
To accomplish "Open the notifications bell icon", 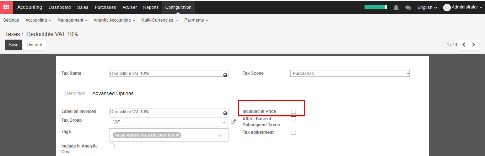I will pyautogui.click(x=396, y=7).
